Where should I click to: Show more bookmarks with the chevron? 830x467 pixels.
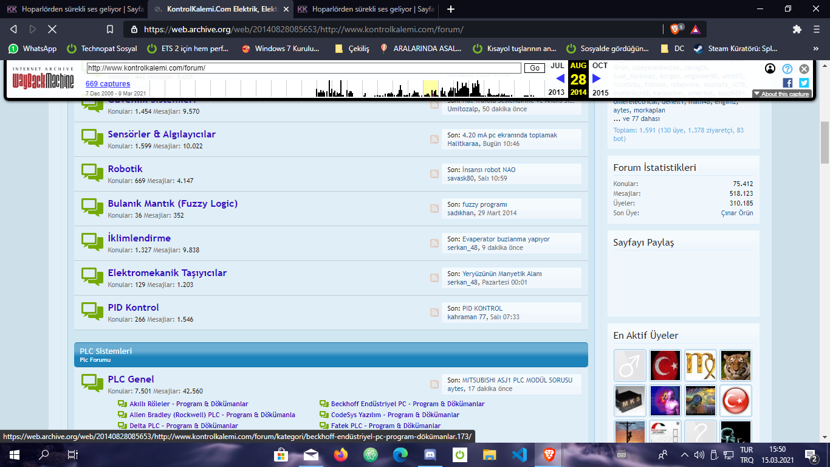click(815, 49)
